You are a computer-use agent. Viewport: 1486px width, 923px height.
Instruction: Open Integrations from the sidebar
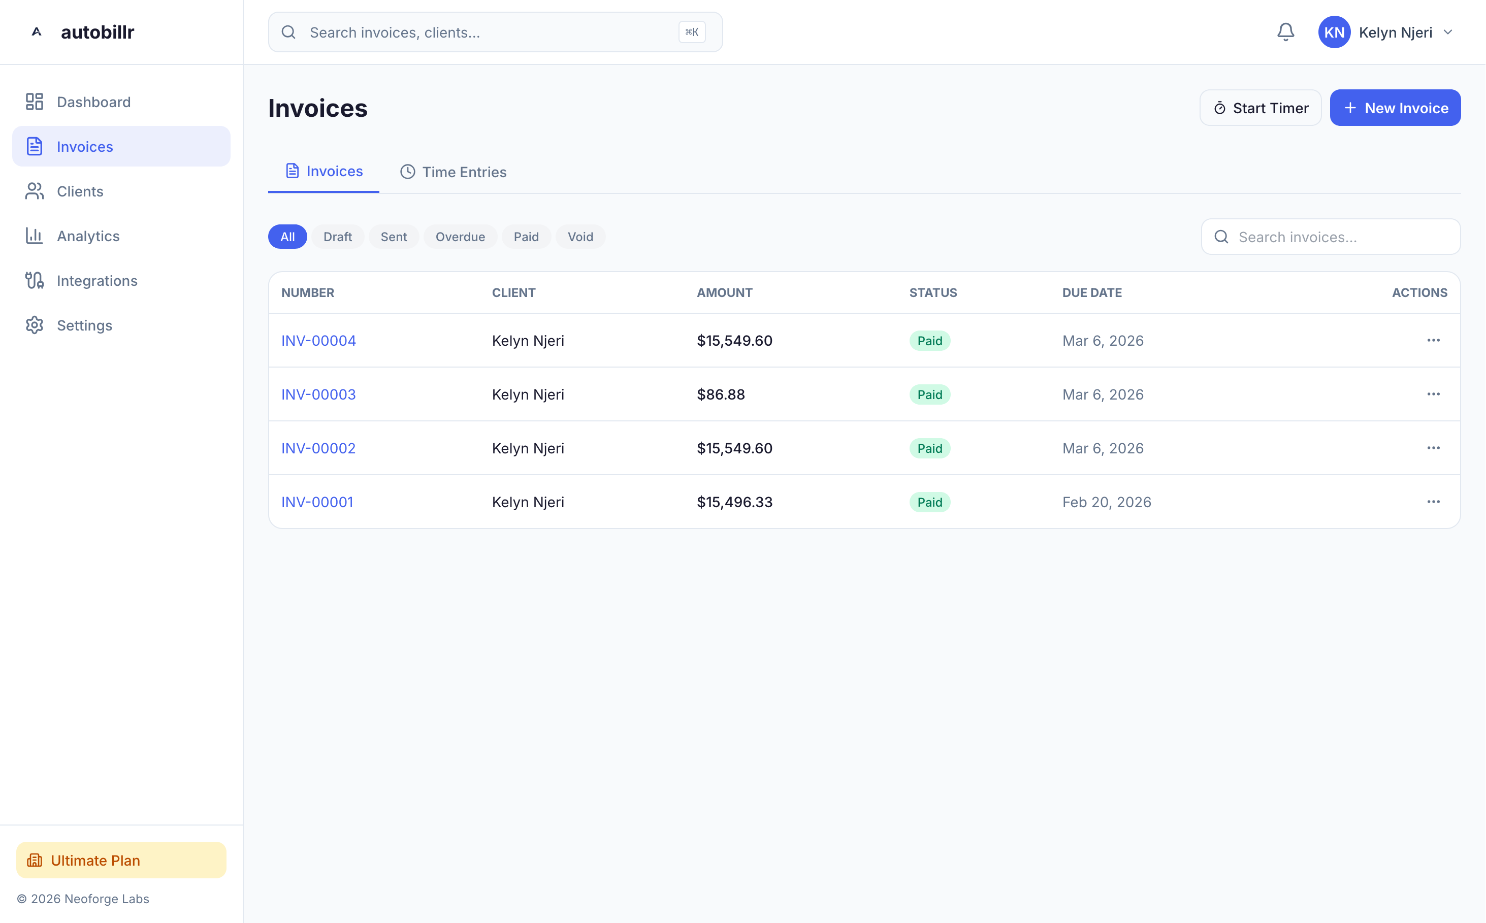tap(96, 280)
